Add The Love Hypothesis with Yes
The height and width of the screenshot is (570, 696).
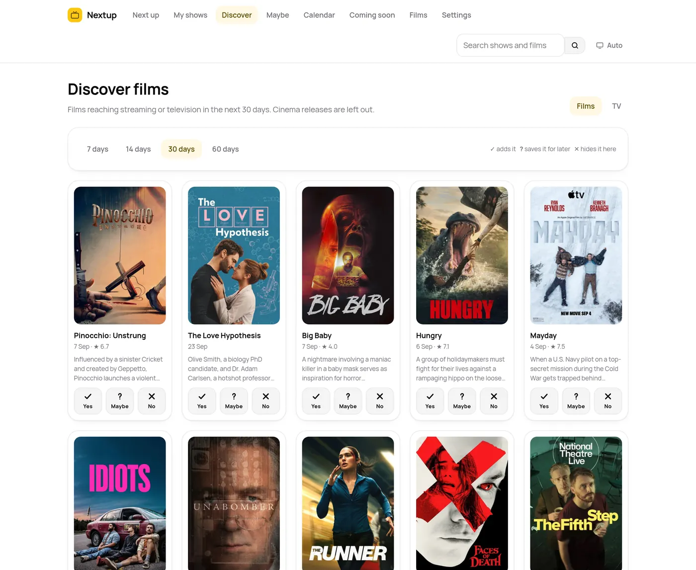click(202, 401)
